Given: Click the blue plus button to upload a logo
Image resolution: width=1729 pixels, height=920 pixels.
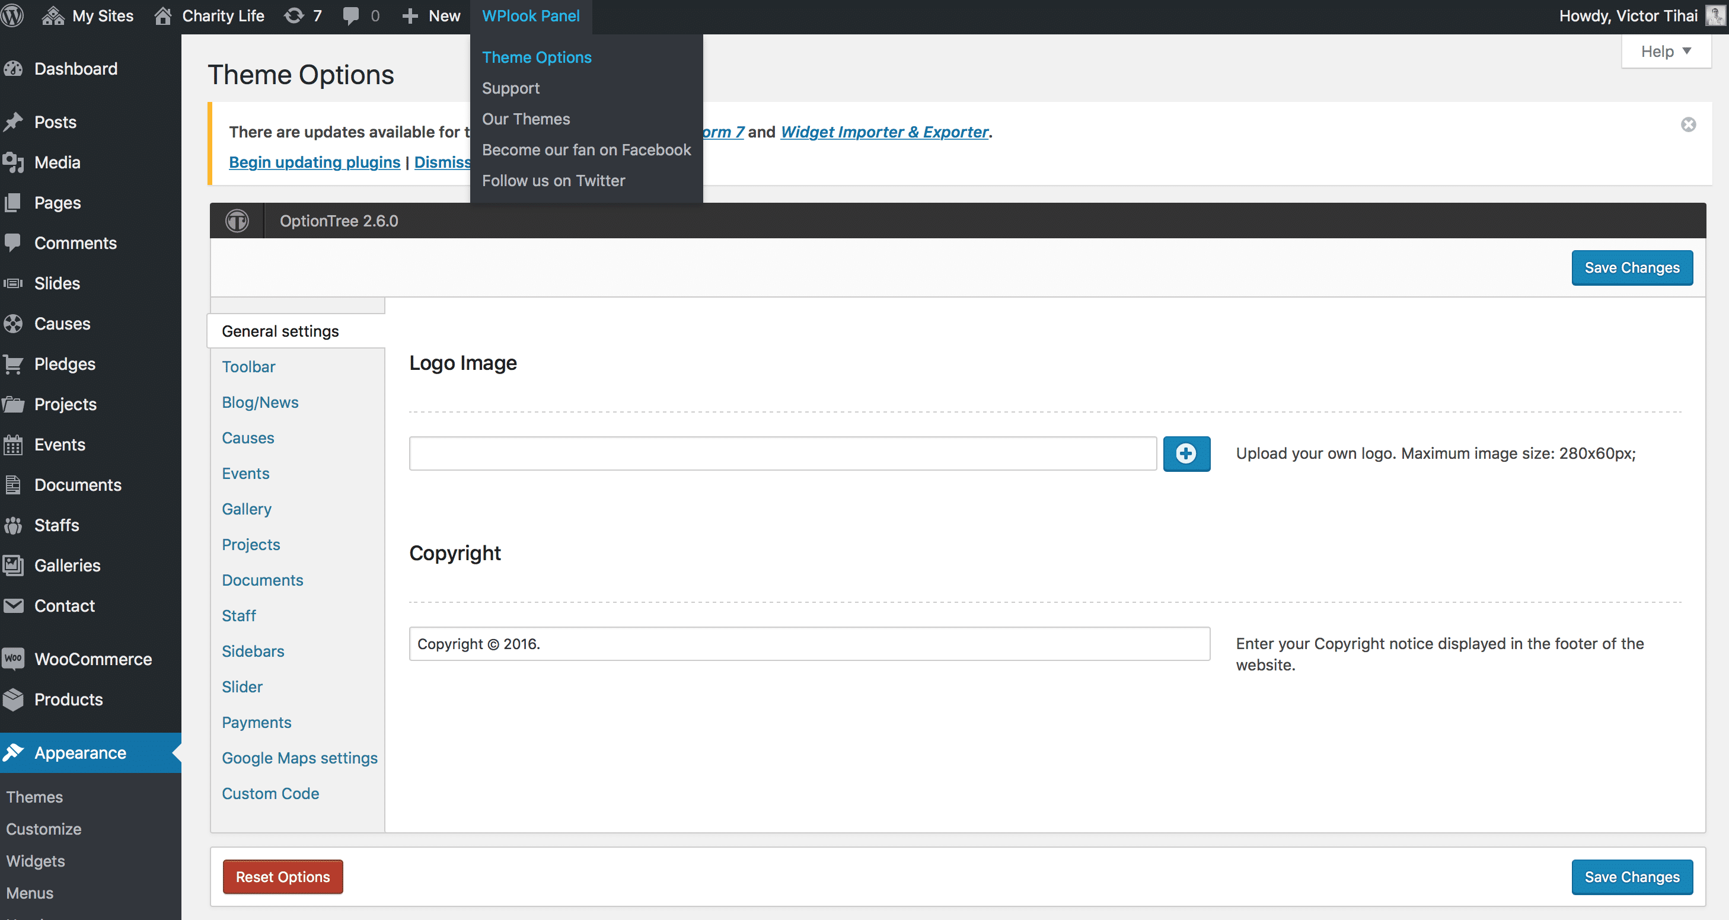Looking at the screenshot, I should 1186,453.
